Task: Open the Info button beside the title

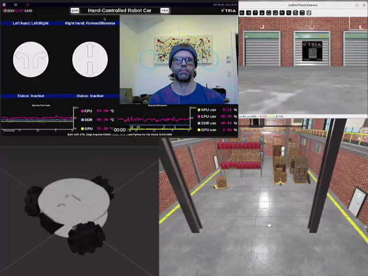Action: coord(75,10)
